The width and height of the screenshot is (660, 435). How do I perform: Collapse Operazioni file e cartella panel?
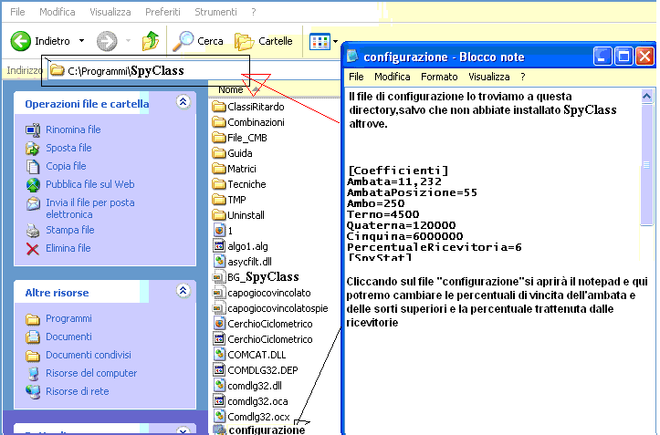tap(183, 102)
